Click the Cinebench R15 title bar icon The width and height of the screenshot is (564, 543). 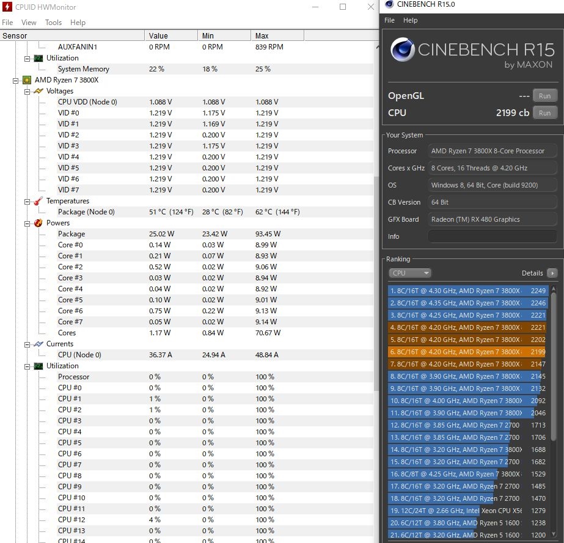point(389,4)
